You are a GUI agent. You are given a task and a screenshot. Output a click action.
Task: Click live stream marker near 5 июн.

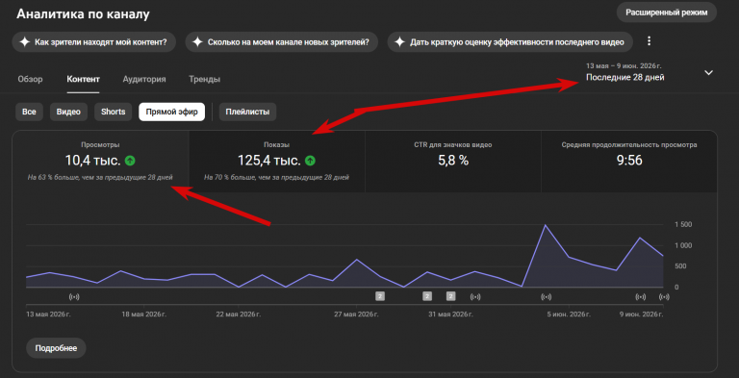pyautogui.click(x=546, y=296)
